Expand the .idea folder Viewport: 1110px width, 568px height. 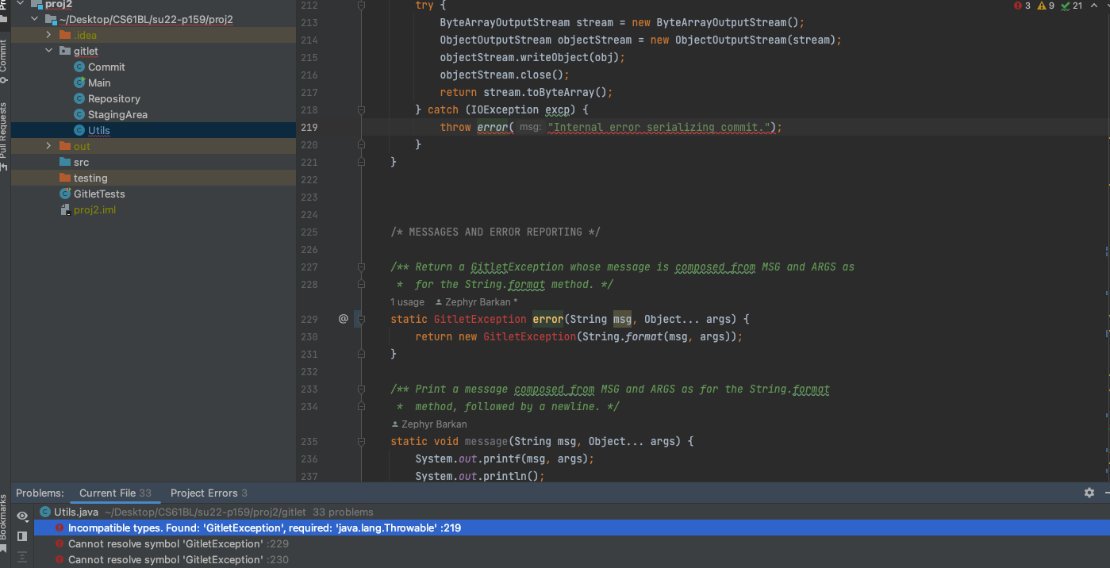point(48,35)
